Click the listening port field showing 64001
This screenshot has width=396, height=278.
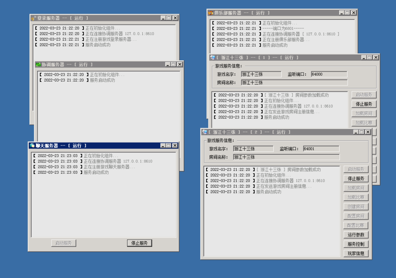321,149
